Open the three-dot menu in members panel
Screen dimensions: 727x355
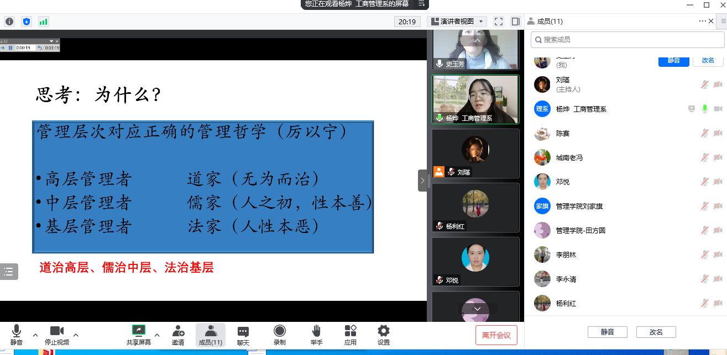[703, 21]
